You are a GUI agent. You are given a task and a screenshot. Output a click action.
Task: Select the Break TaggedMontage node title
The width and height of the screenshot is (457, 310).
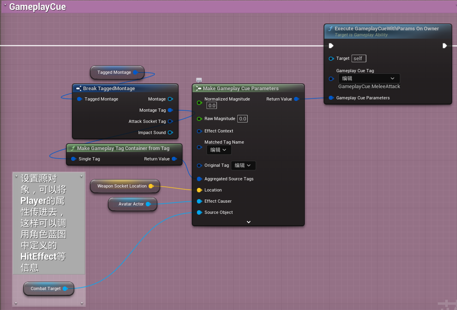[x=109, y=89]
